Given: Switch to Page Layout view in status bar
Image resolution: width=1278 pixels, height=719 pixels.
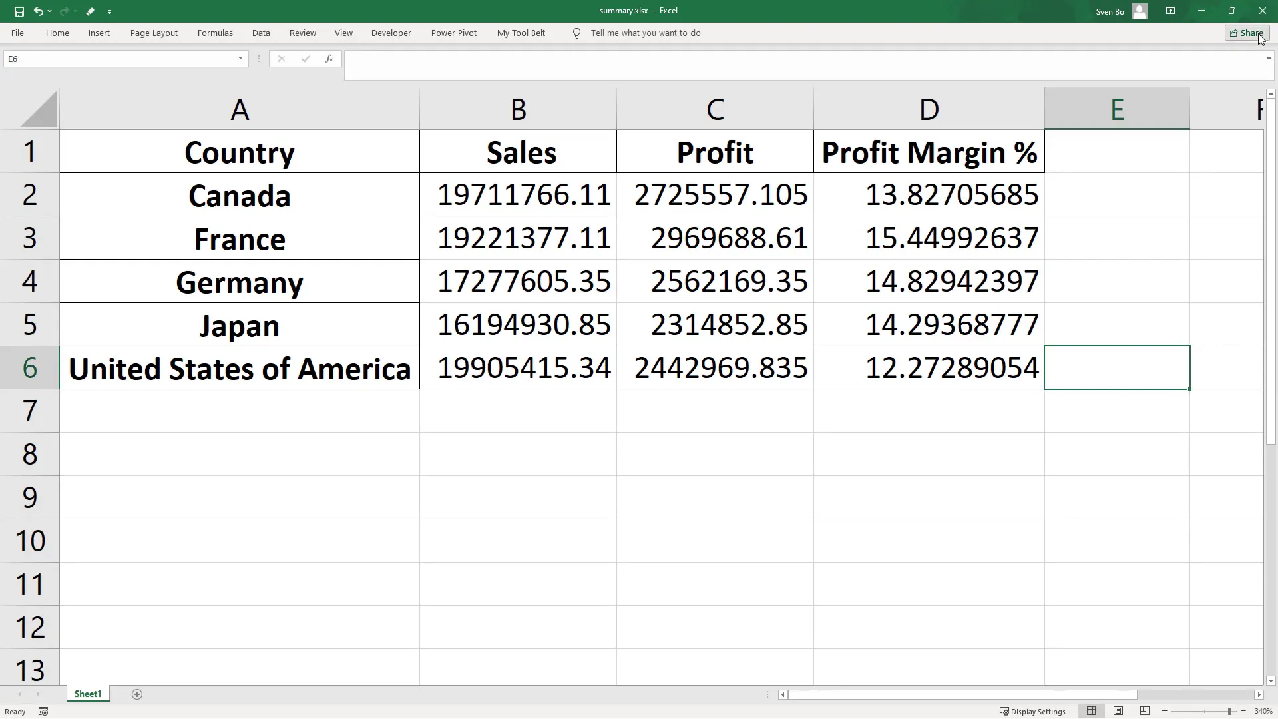Looking at the screenshot, I should [x=1118, y=711].
